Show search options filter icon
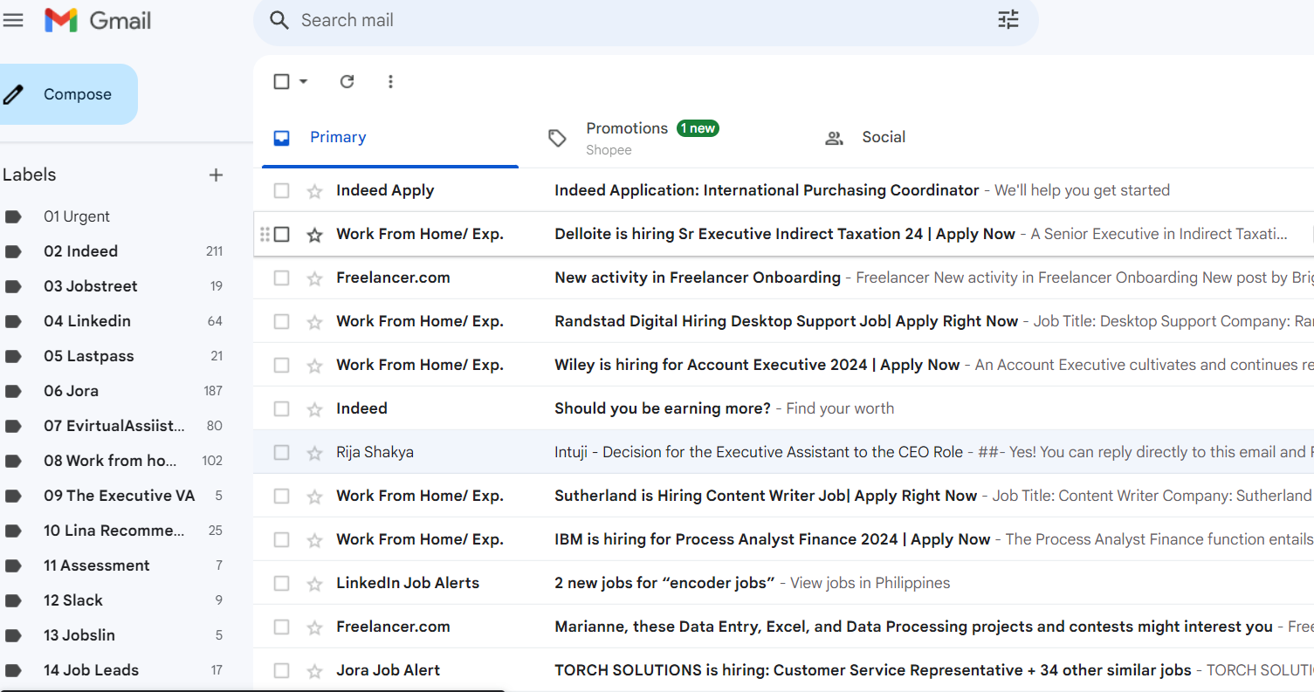 (1008, 20)
